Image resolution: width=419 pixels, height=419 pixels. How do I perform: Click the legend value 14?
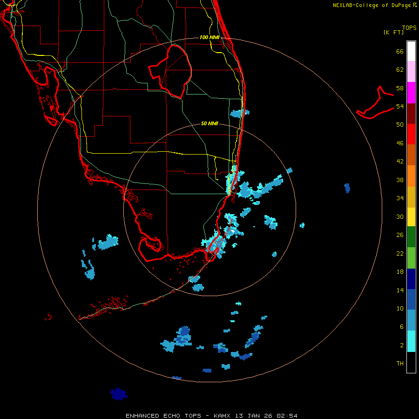pyautogui.click(x=400, y=290)
